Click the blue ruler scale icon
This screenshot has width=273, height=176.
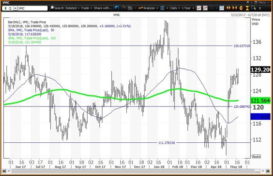(221, 8)
